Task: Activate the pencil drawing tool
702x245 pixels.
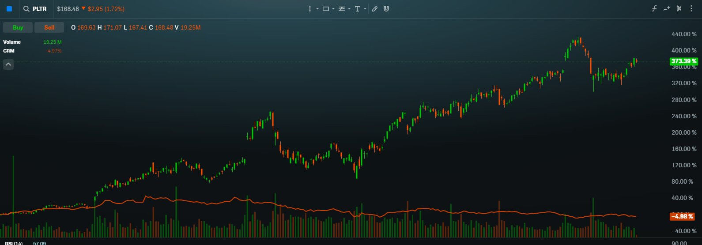Action: pos(375,9)
